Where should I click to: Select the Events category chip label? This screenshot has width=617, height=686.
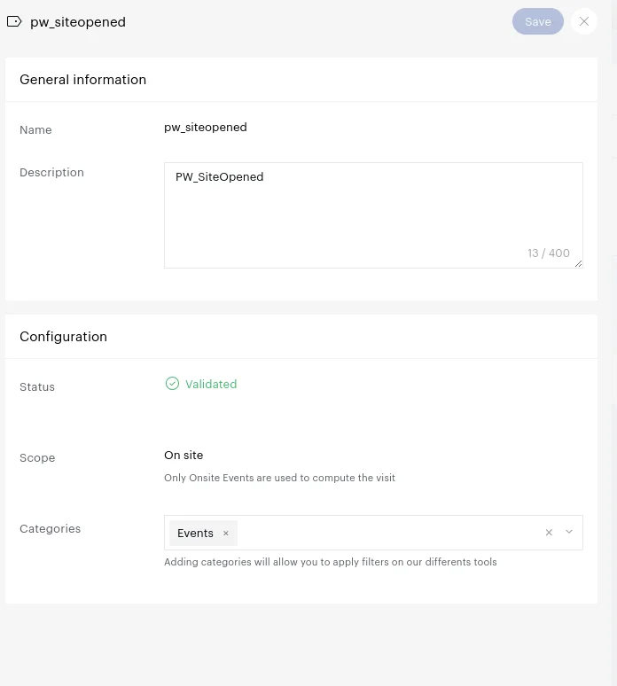point(195,533)
